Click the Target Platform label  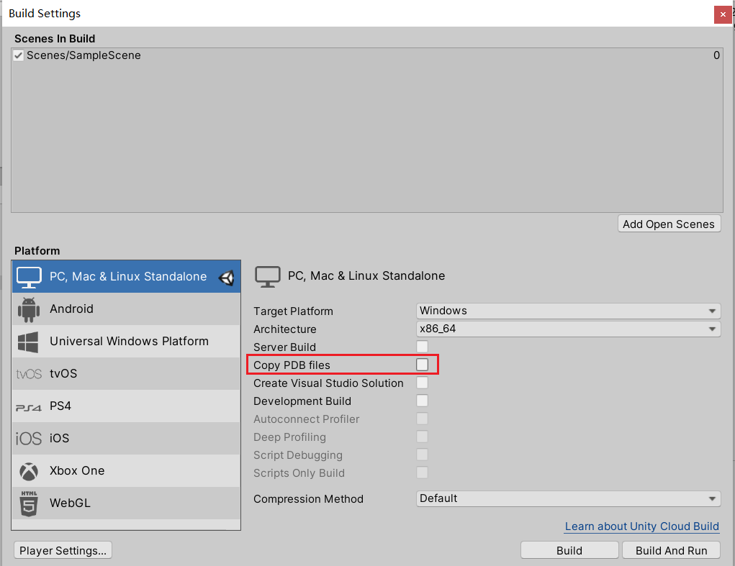pos(294,311)
